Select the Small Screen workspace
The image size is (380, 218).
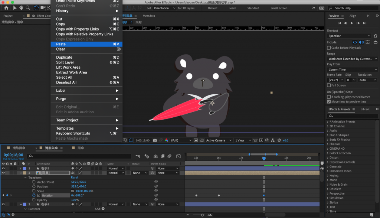pyautogui.click(x=279, y=8)
